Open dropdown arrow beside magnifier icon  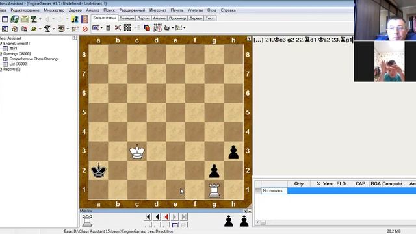[40, 29]
